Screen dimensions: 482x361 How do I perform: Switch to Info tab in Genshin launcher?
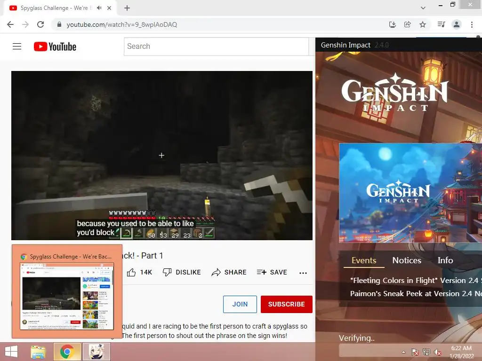445,260
